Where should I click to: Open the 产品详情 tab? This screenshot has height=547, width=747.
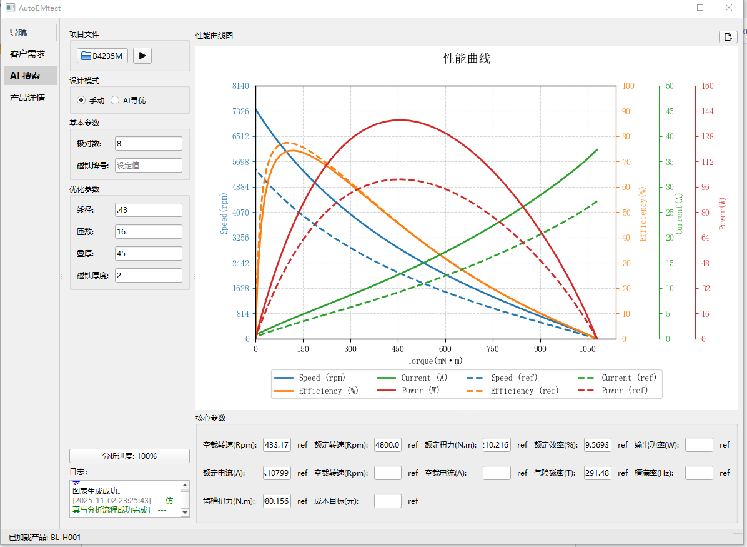coord(27,98)
